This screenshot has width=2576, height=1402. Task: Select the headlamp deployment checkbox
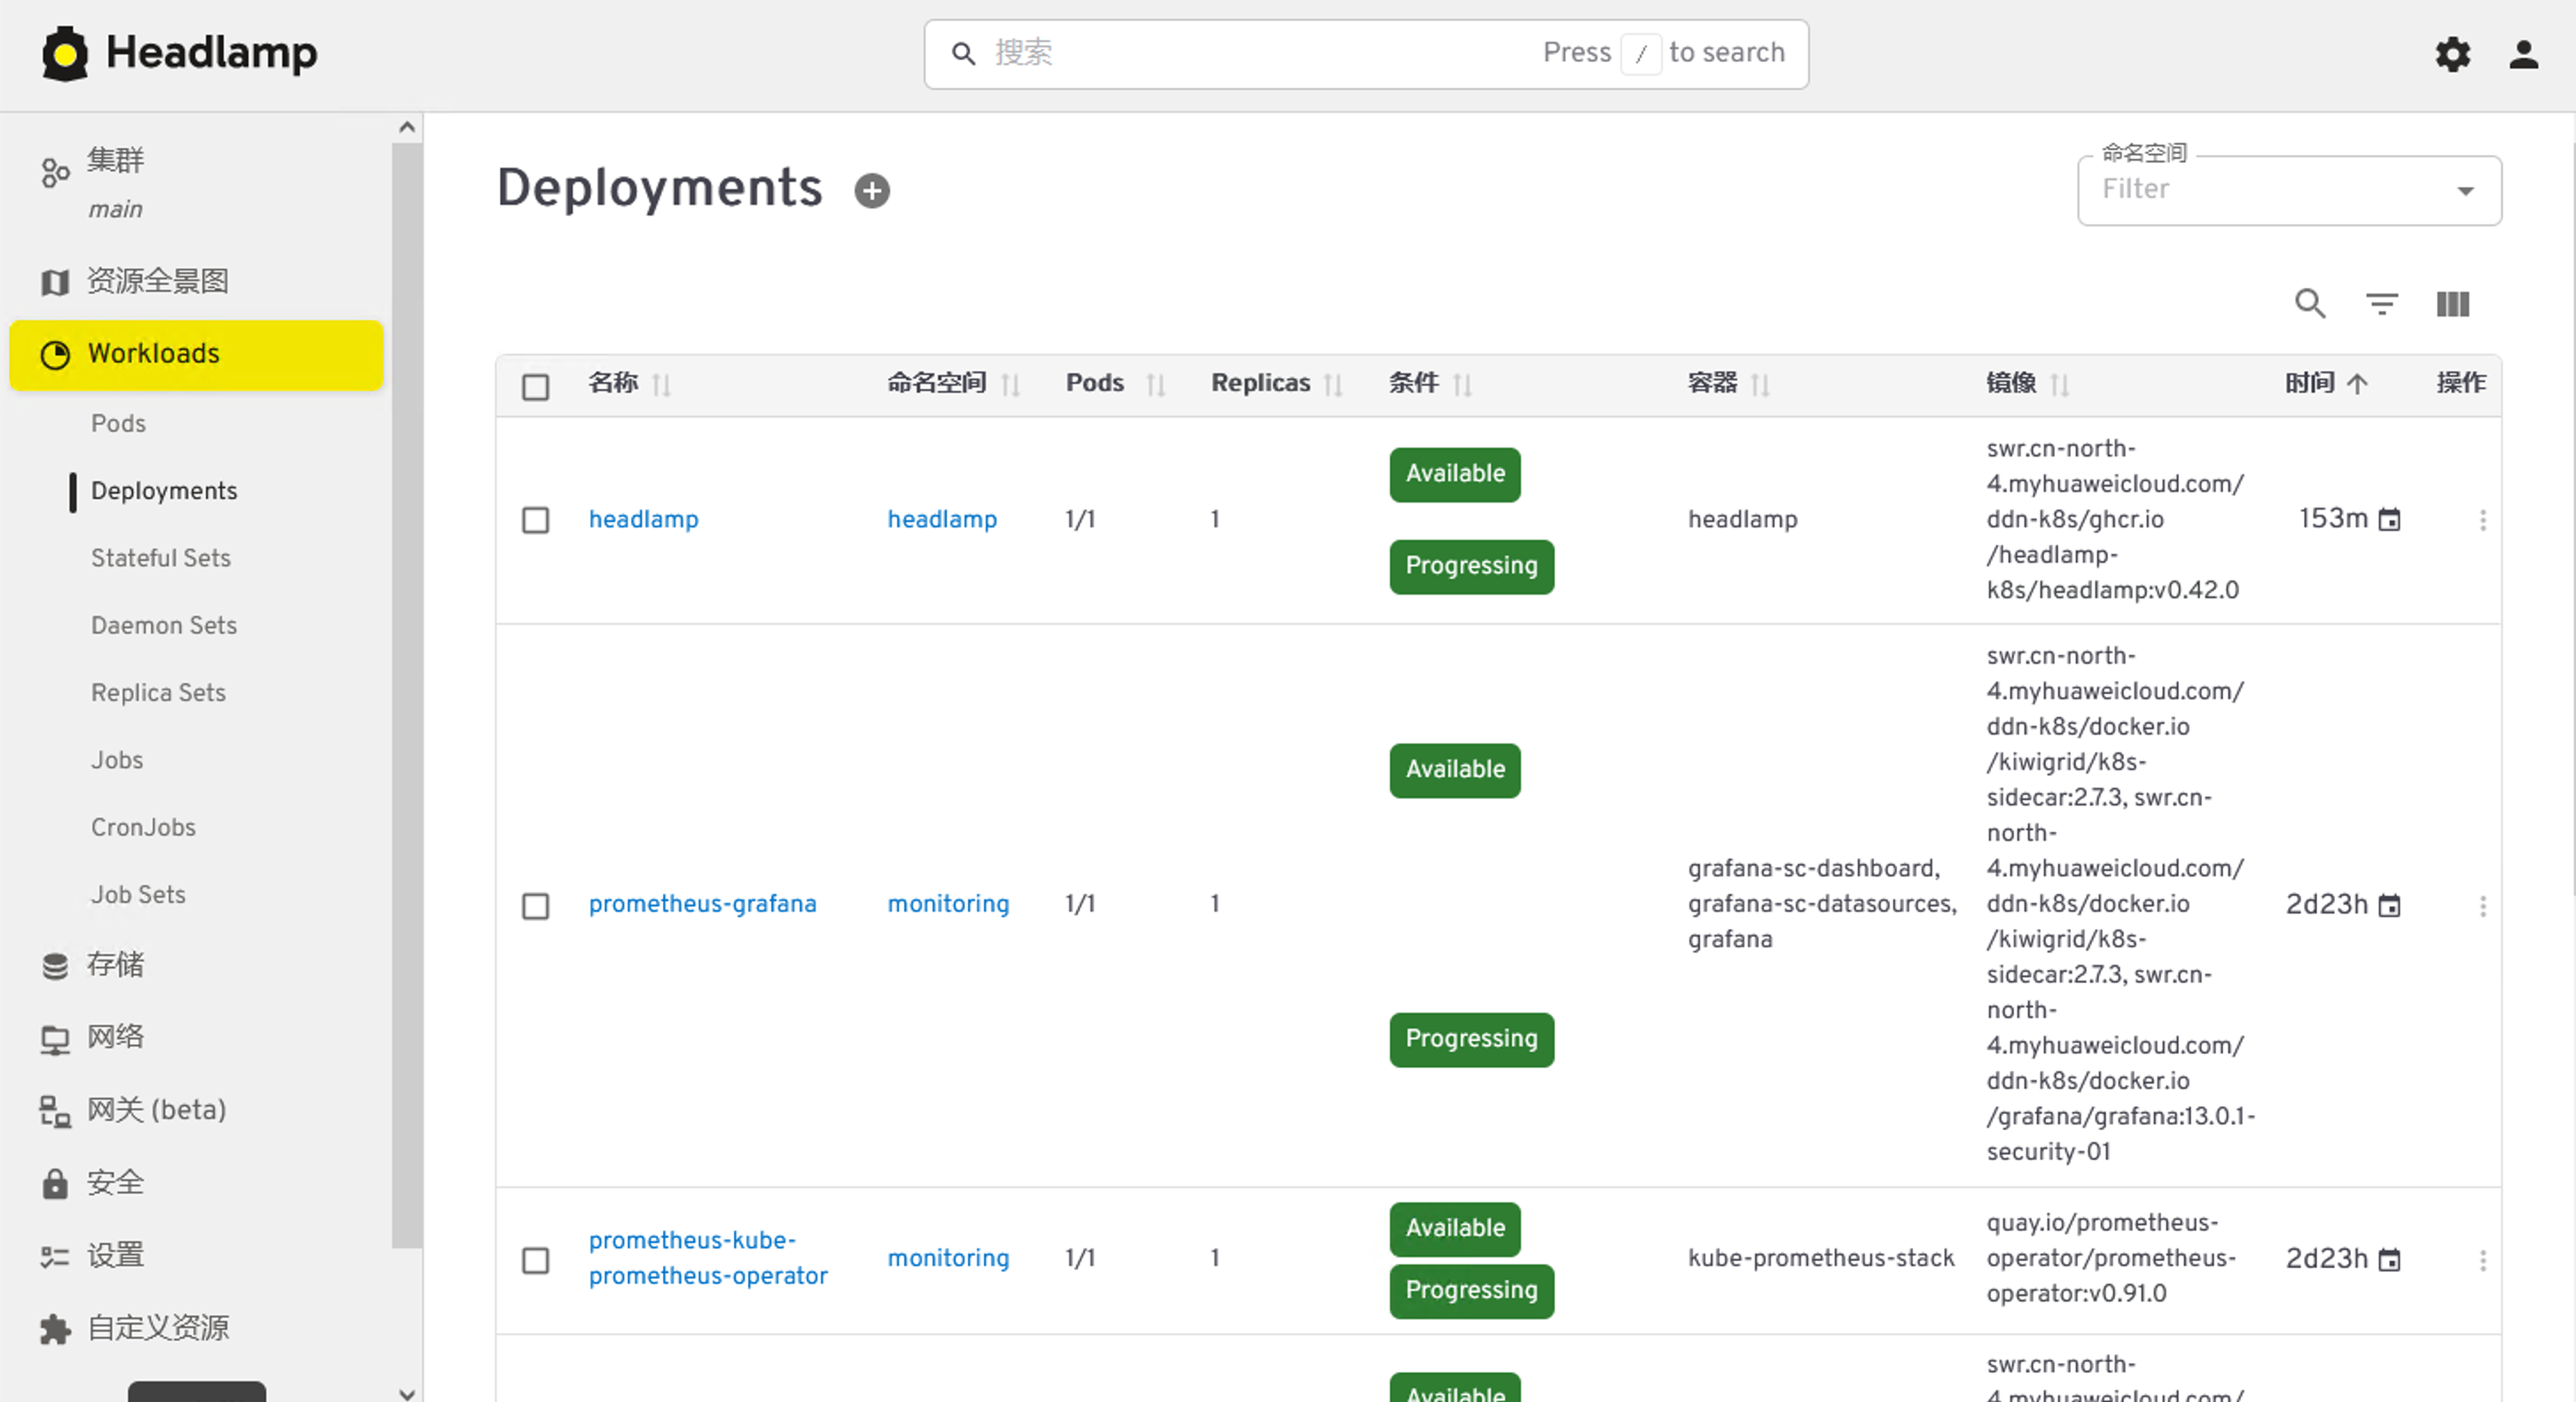click(536, 520)
